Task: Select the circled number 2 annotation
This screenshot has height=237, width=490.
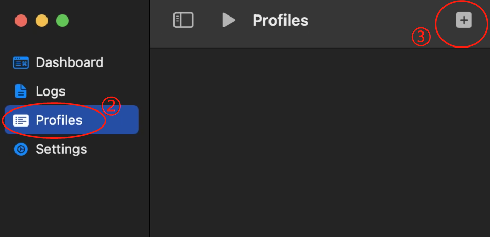Action: pos(111,106)
